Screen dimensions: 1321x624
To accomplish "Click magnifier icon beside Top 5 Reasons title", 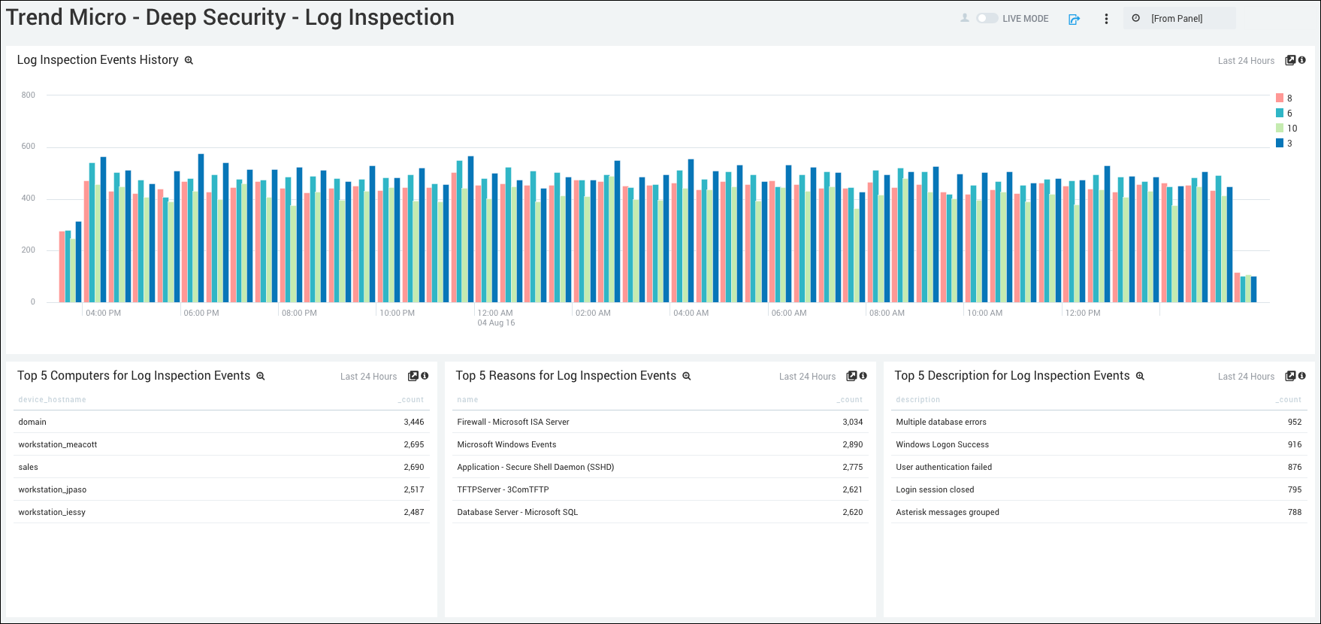I will 687,377.
